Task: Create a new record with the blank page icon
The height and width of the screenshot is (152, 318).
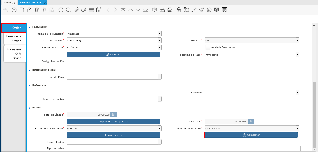Action: (x=22, y=10)
